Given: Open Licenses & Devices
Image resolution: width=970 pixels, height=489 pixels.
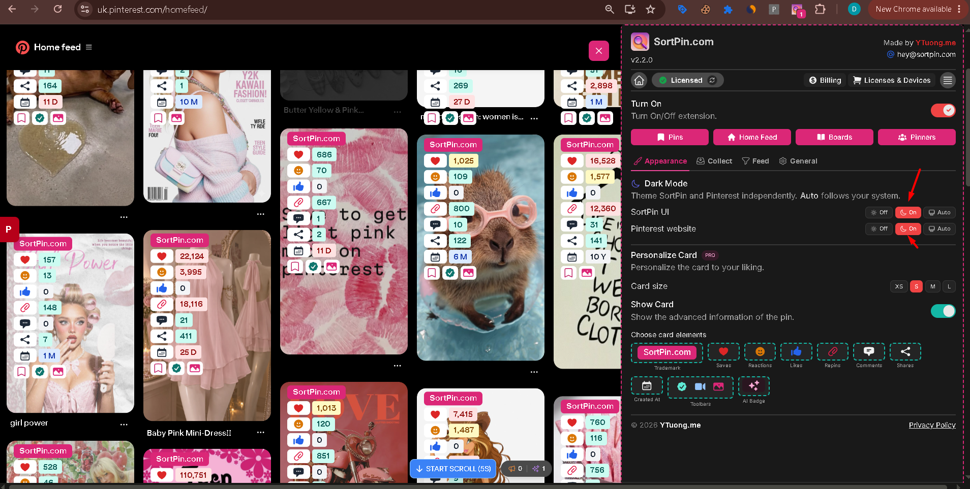Looking at the screenshot, I should pyautogui.click(x=892, y=80).
